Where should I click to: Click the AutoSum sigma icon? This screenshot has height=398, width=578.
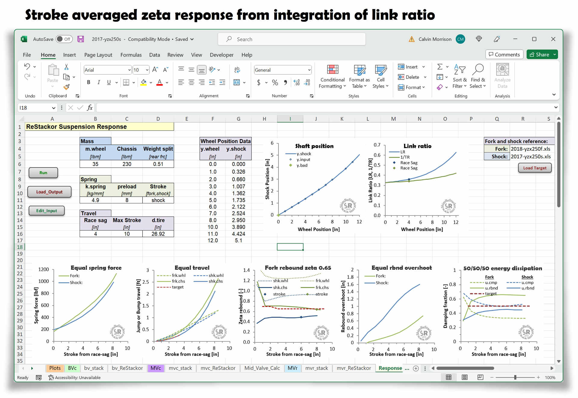[440, 67]
